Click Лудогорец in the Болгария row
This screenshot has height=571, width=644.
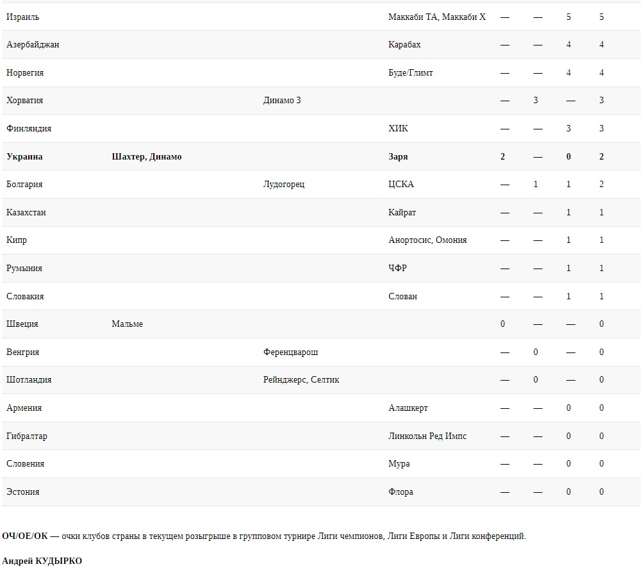coord(284,185)
